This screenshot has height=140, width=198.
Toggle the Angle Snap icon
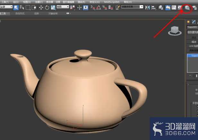(x=99, y=8)
